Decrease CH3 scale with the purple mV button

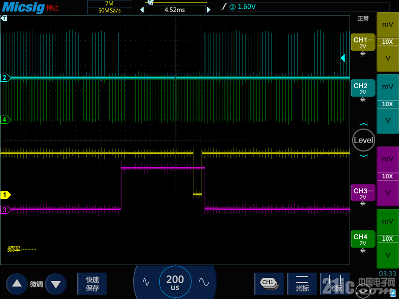pyautogui.click(x=388, y=159)
